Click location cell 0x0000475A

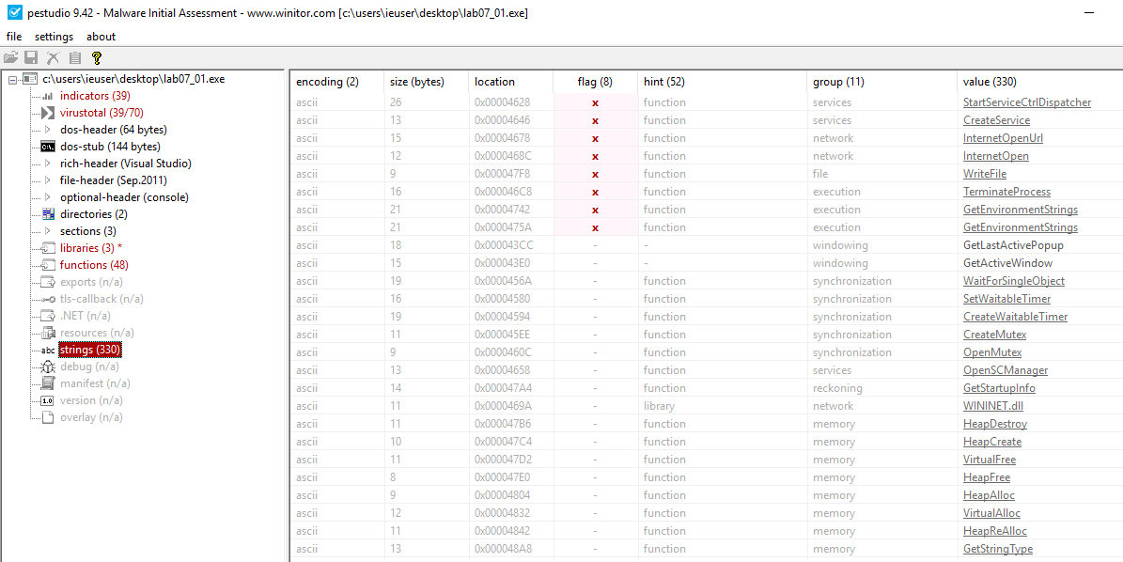coord(503,227)
